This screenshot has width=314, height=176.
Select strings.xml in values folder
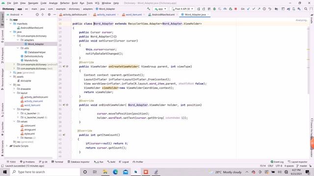[30, 130]
